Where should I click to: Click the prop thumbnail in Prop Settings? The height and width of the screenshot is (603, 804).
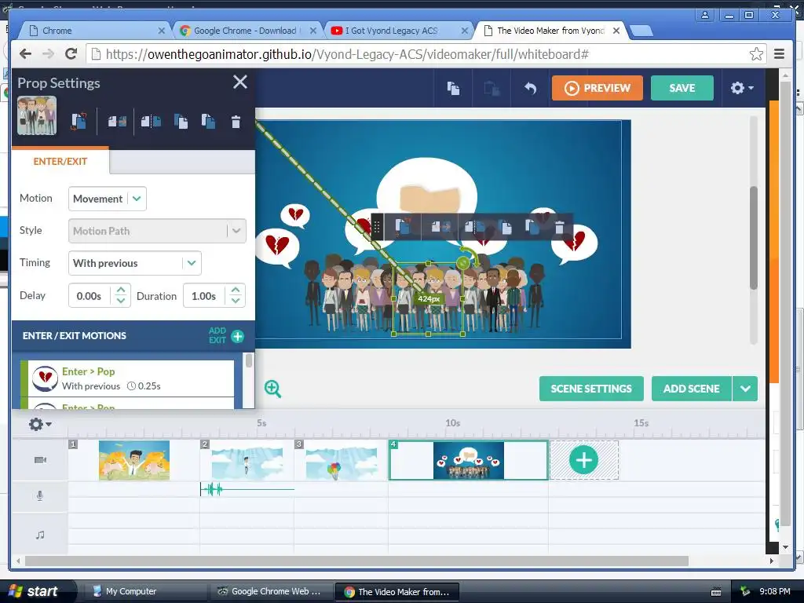(37, 115)
